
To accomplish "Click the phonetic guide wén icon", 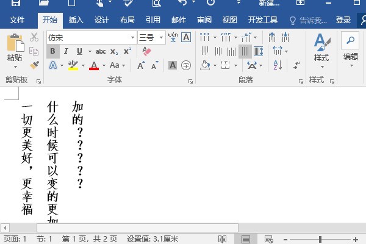I will pyautogui.click(x=173, y=37).
